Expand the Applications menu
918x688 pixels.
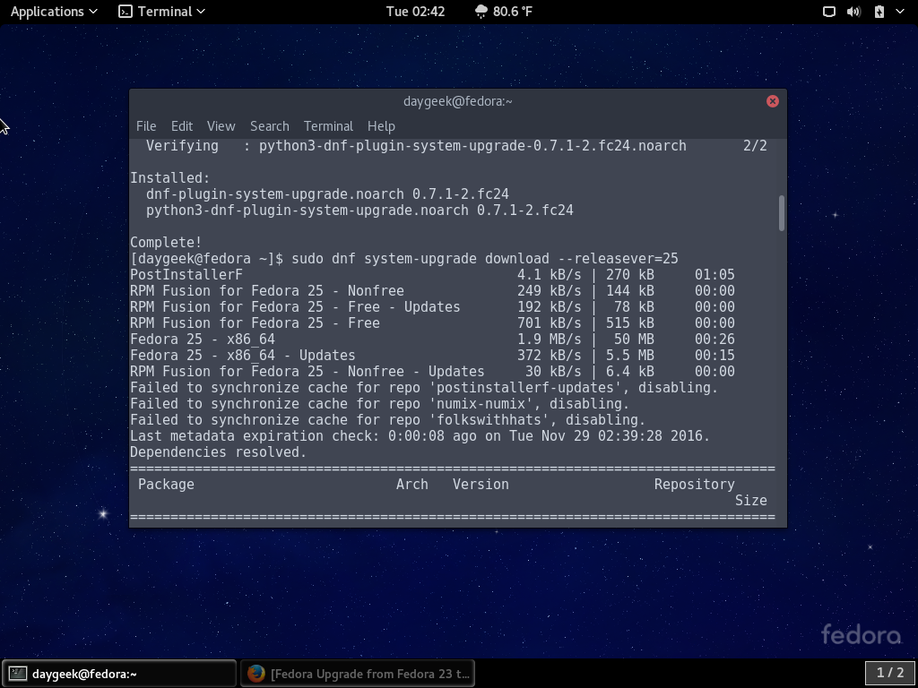54,12
